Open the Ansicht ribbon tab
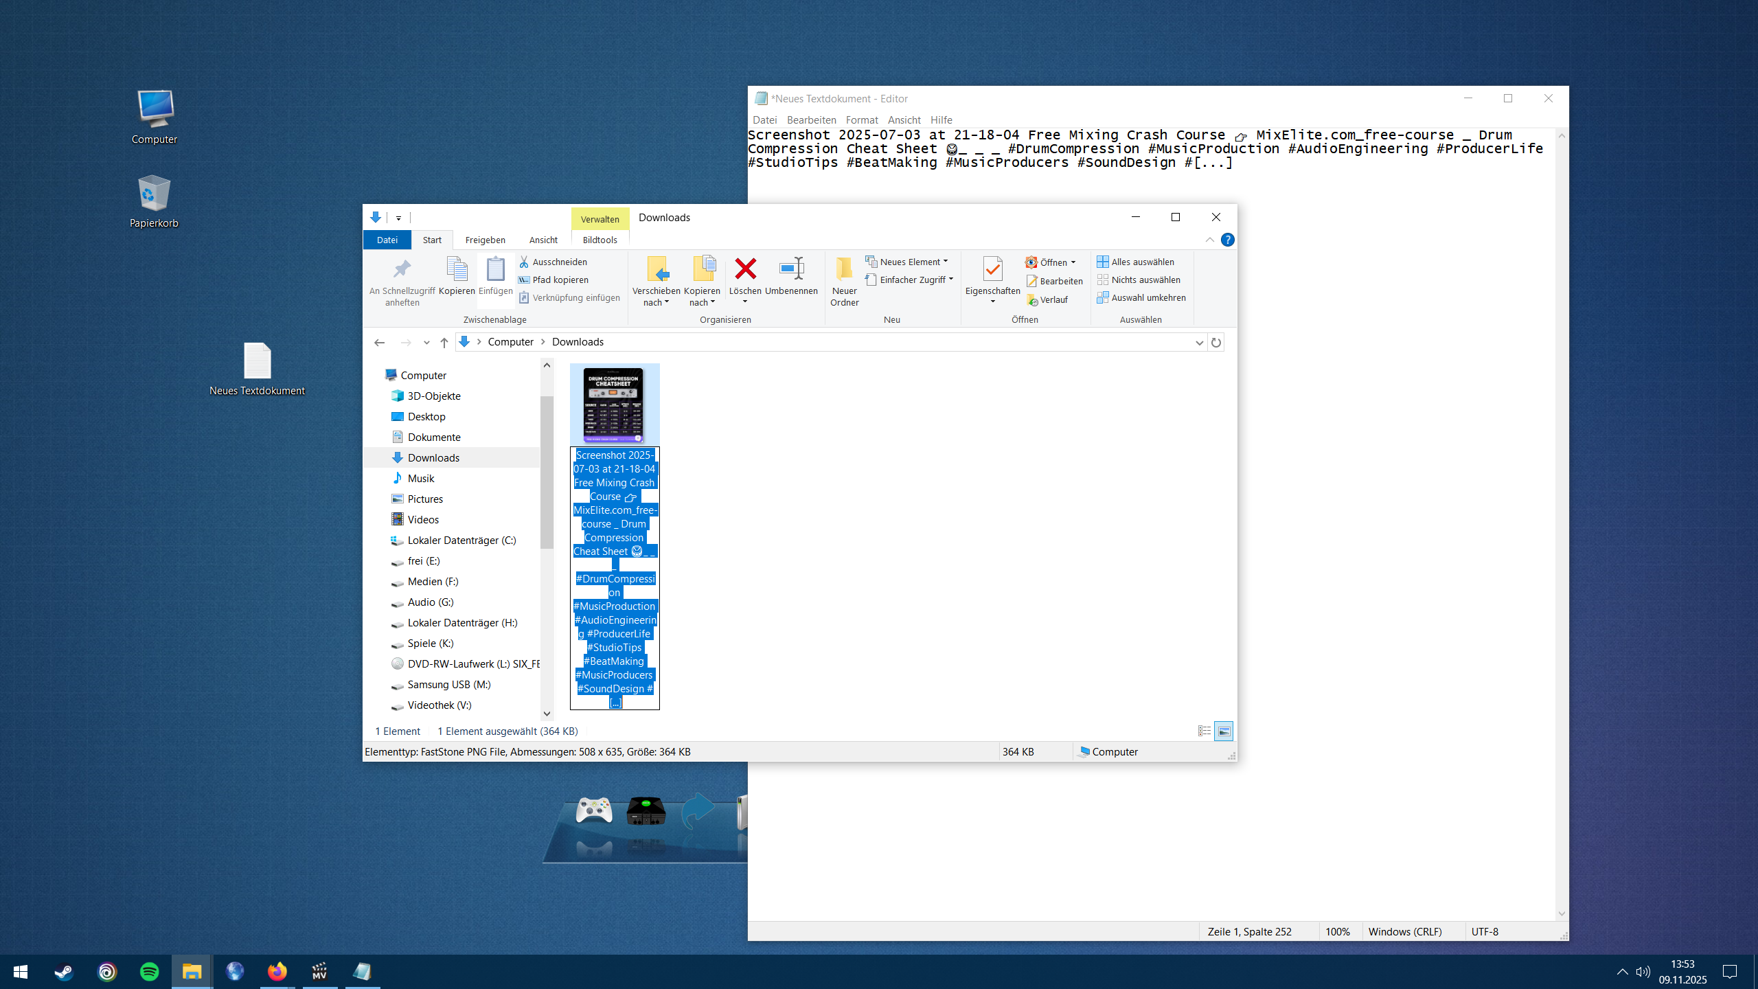Viewport: 1758px width, 989px height. pos(543,240)
